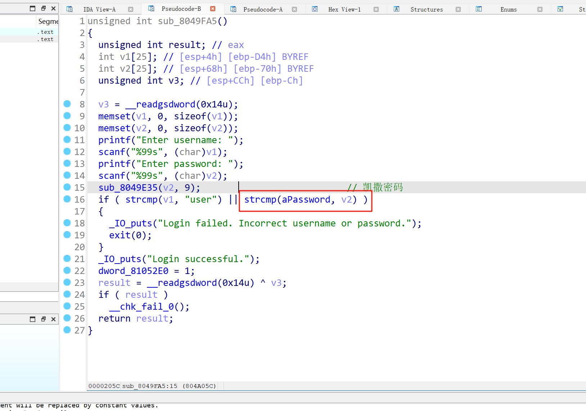
Task: Close the Segments panel at top left
Action: (x=53, y=8)
